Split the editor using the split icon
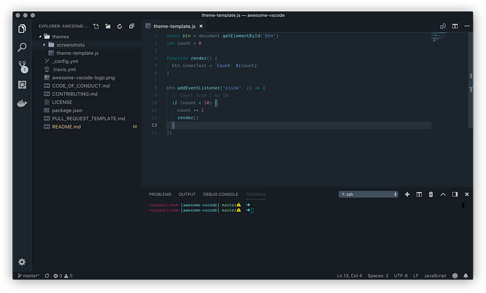The image size is (486, 293). (x=454, y=26)
